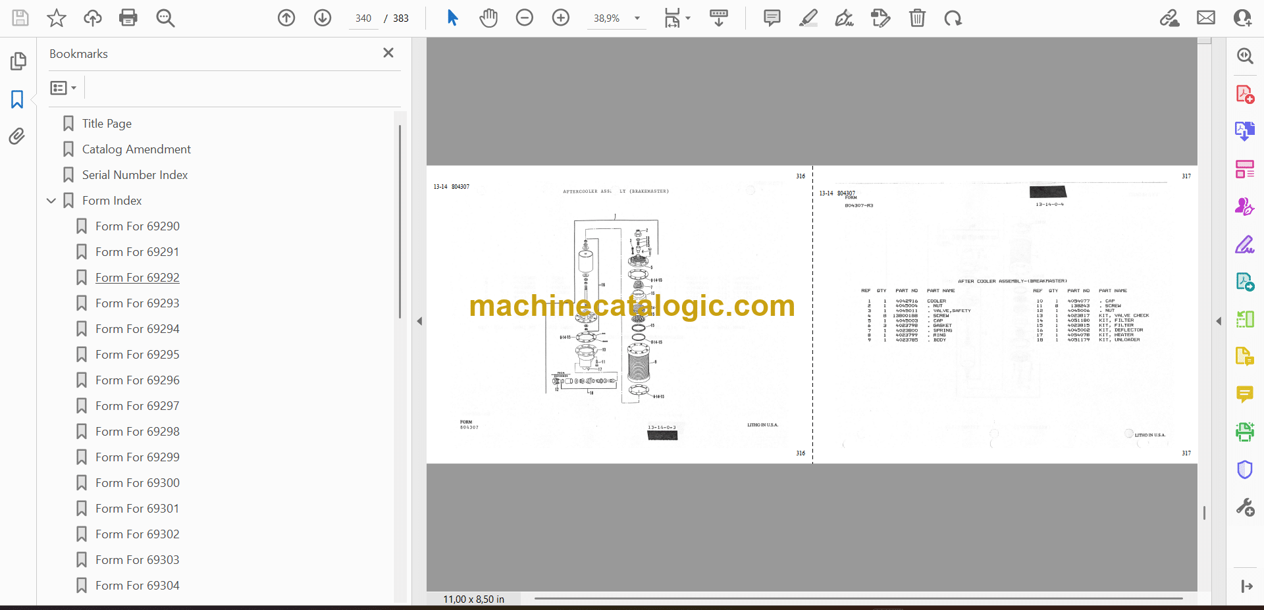Viewport: 1264px width, 610px height.
Task: Open the Form For 69292 link
Action: pyautogui.click(x=137, y=278)
